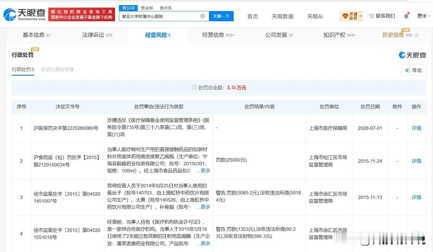Clear the search box with the X icon

coord(202,16)
